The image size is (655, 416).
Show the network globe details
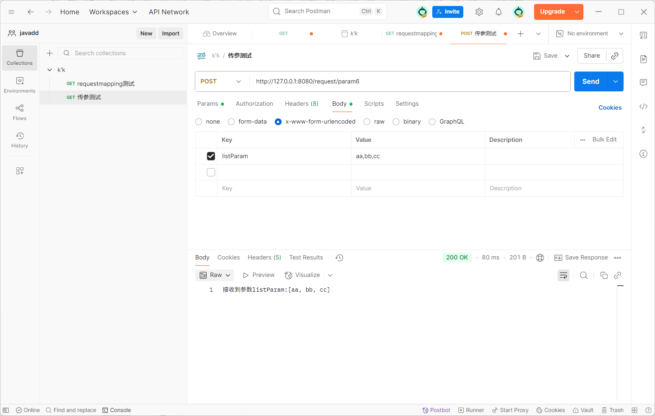pos(540,258)
